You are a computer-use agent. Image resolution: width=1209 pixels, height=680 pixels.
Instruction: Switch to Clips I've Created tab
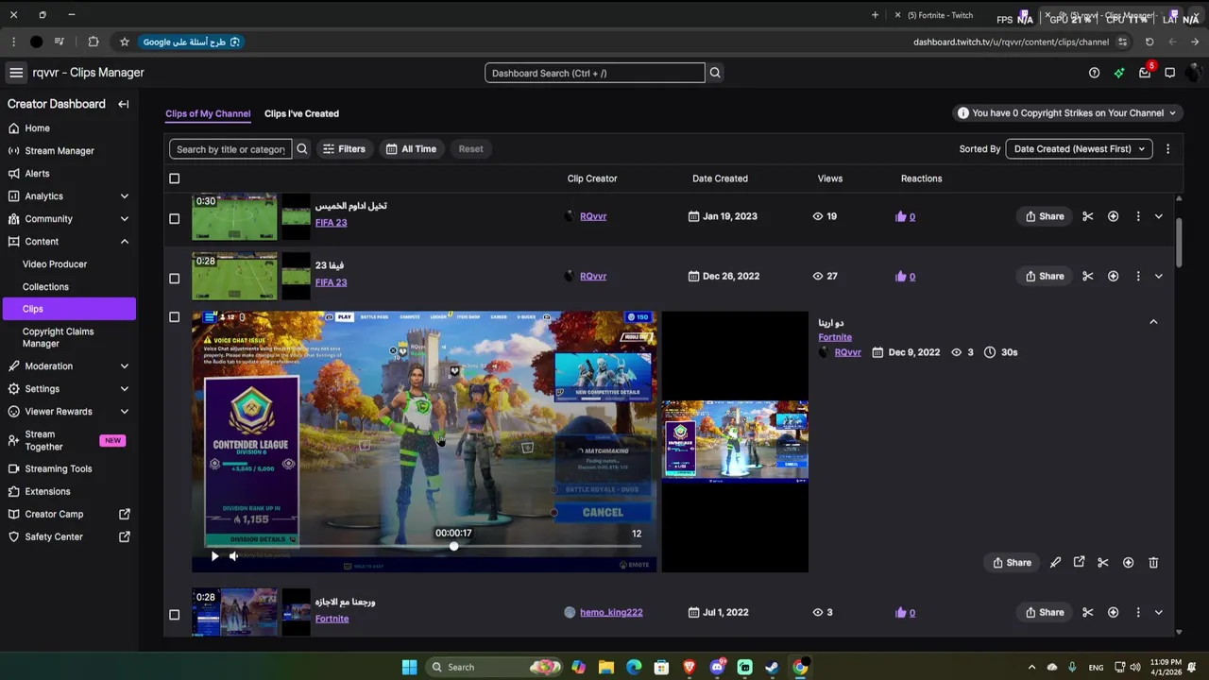point(301,113)
